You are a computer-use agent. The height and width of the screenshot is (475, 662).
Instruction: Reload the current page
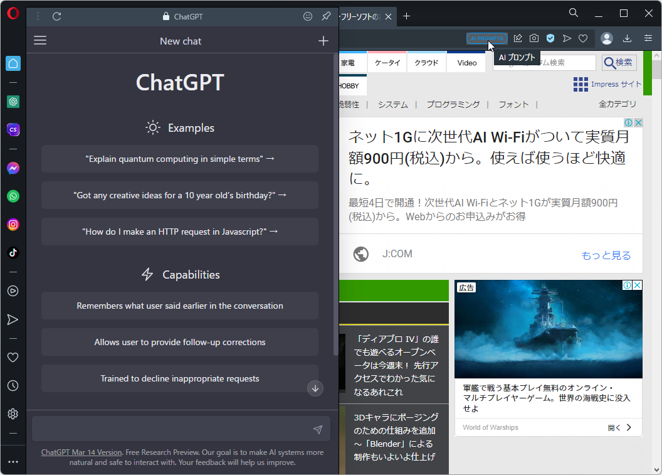click(x=57, y=16)
